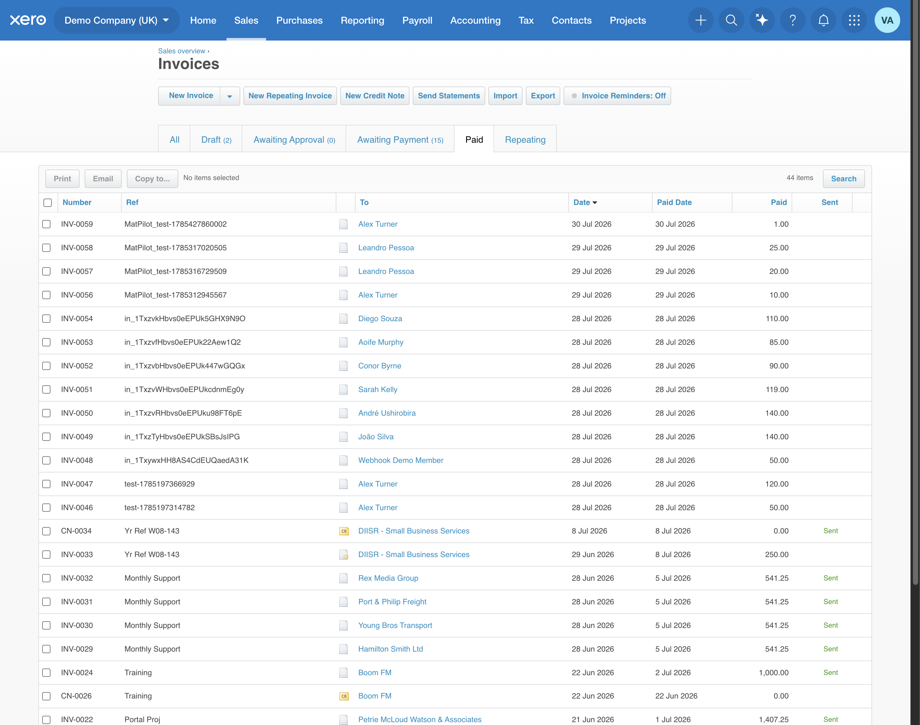Click the credit note icon for CN-0026
This screenshot has width=920, height=725.
[x=344, y=696]
